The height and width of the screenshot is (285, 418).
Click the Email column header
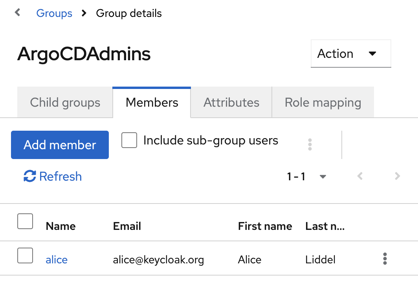click(x=127, y=226)
